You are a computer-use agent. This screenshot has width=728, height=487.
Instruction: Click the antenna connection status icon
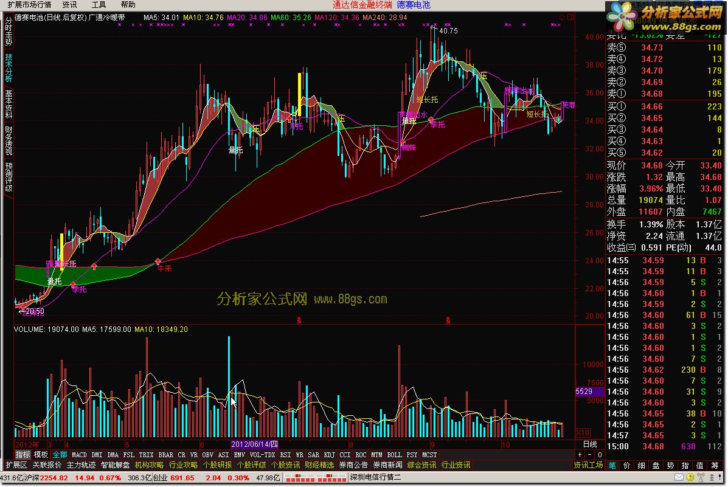pos(701,477)
